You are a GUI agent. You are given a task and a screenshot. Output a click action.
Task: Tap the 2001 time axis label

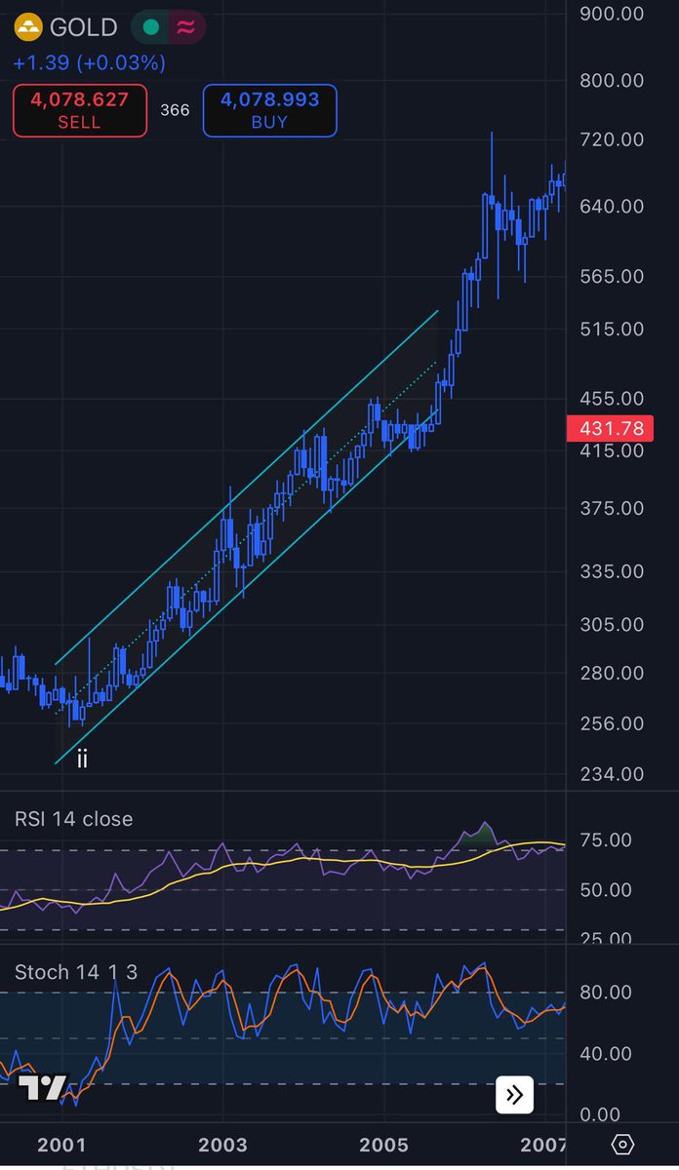[62, 1145]
